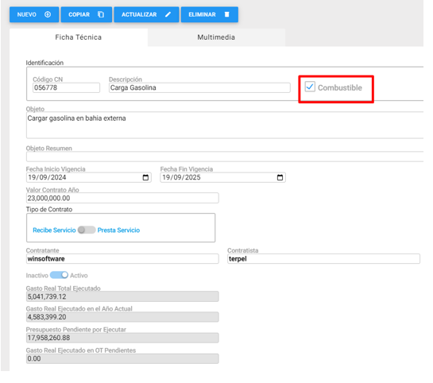Switch to the Multimedia tab

[216, 37]
